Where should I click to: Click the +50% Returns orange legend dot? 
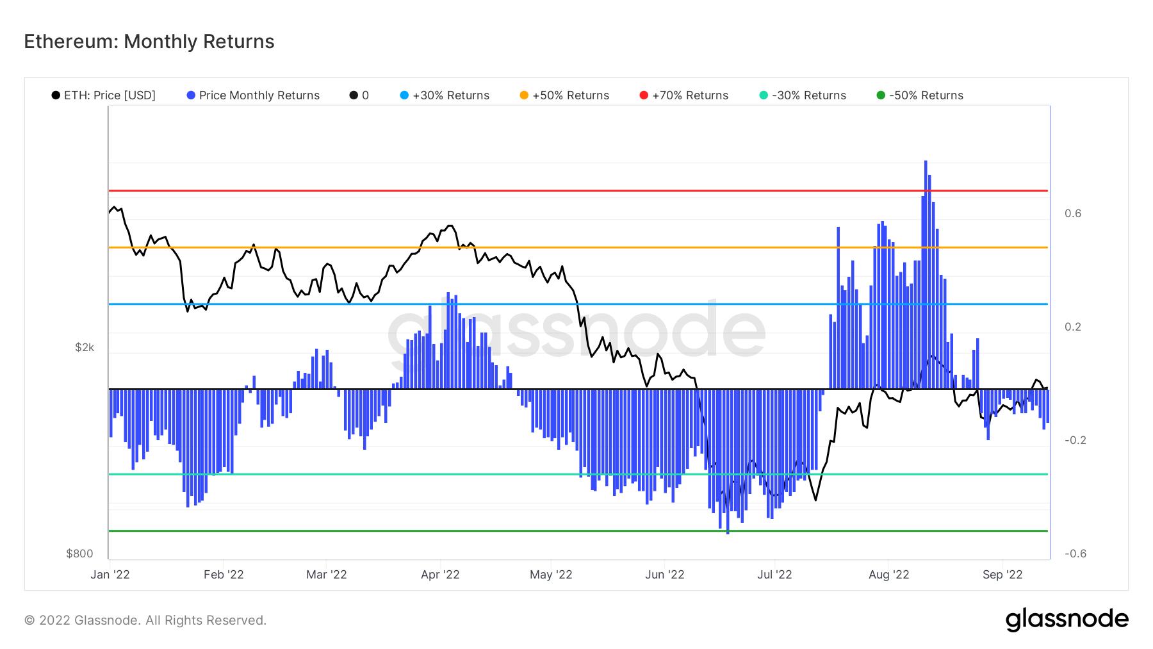point(524,95)
